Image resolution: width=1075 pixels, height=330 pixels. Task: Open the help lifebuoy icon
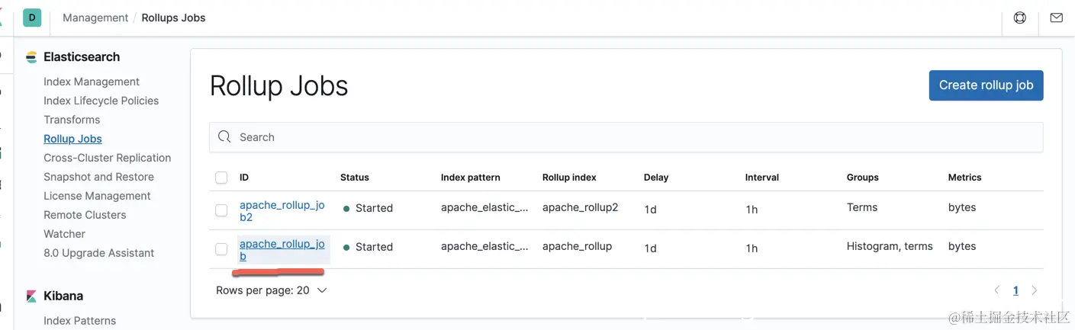tap(1019, 18)
